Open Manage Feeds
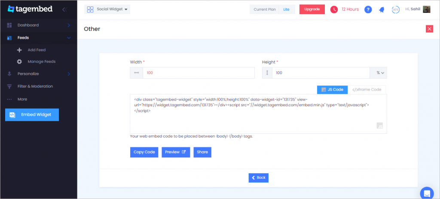Screen dimensions: 440x199 42,61
